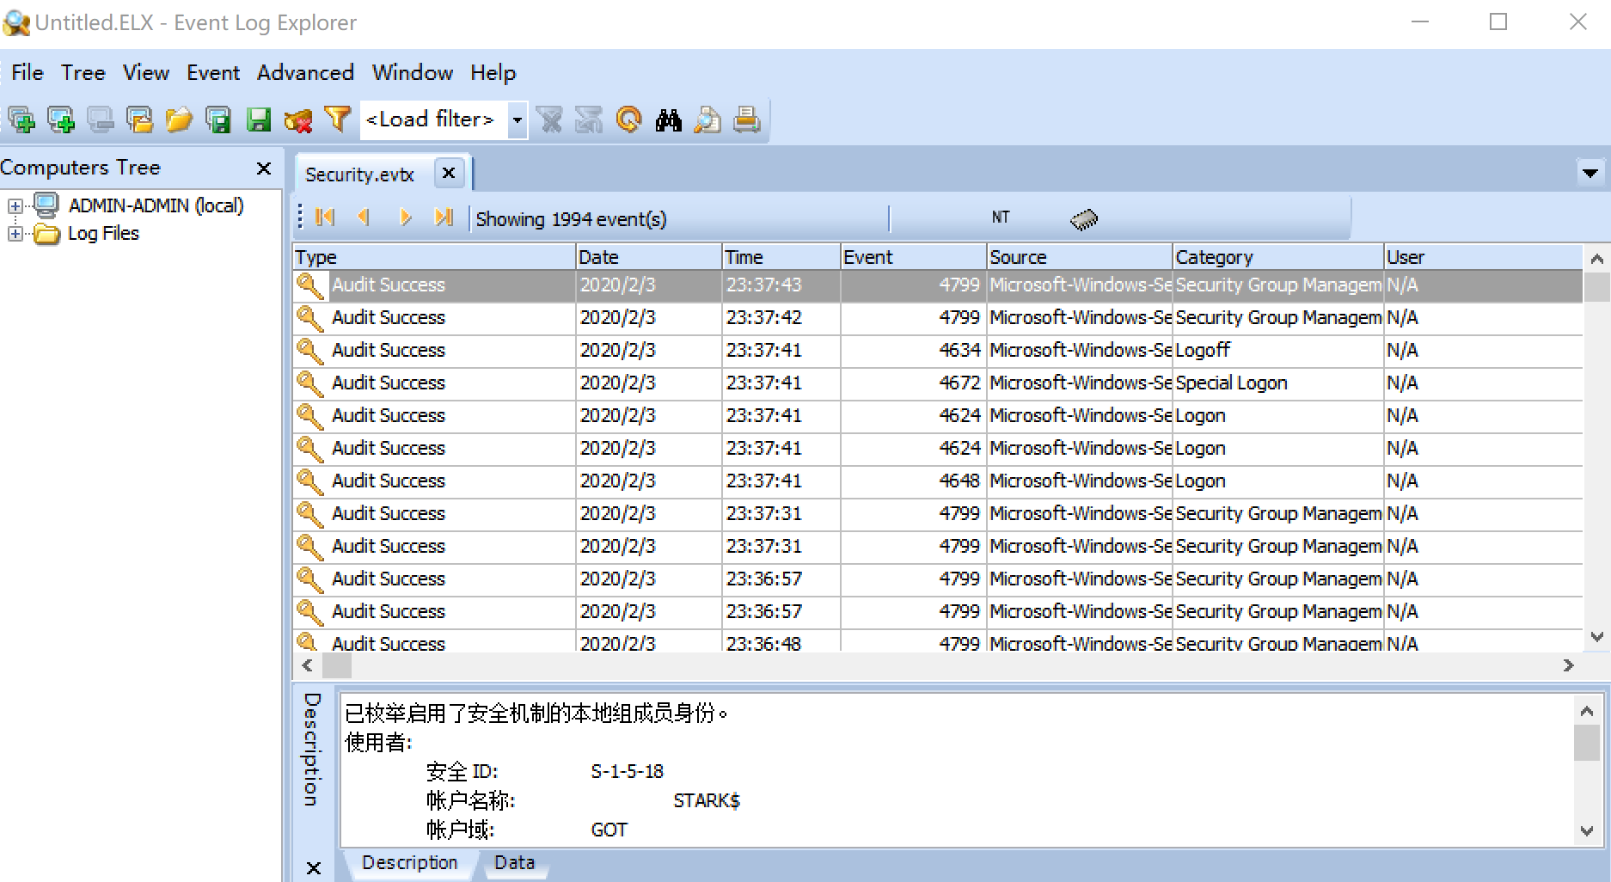The image size is (1611, 882).
Task: Sort events by the Category column header
Action: coord(1277,257)
